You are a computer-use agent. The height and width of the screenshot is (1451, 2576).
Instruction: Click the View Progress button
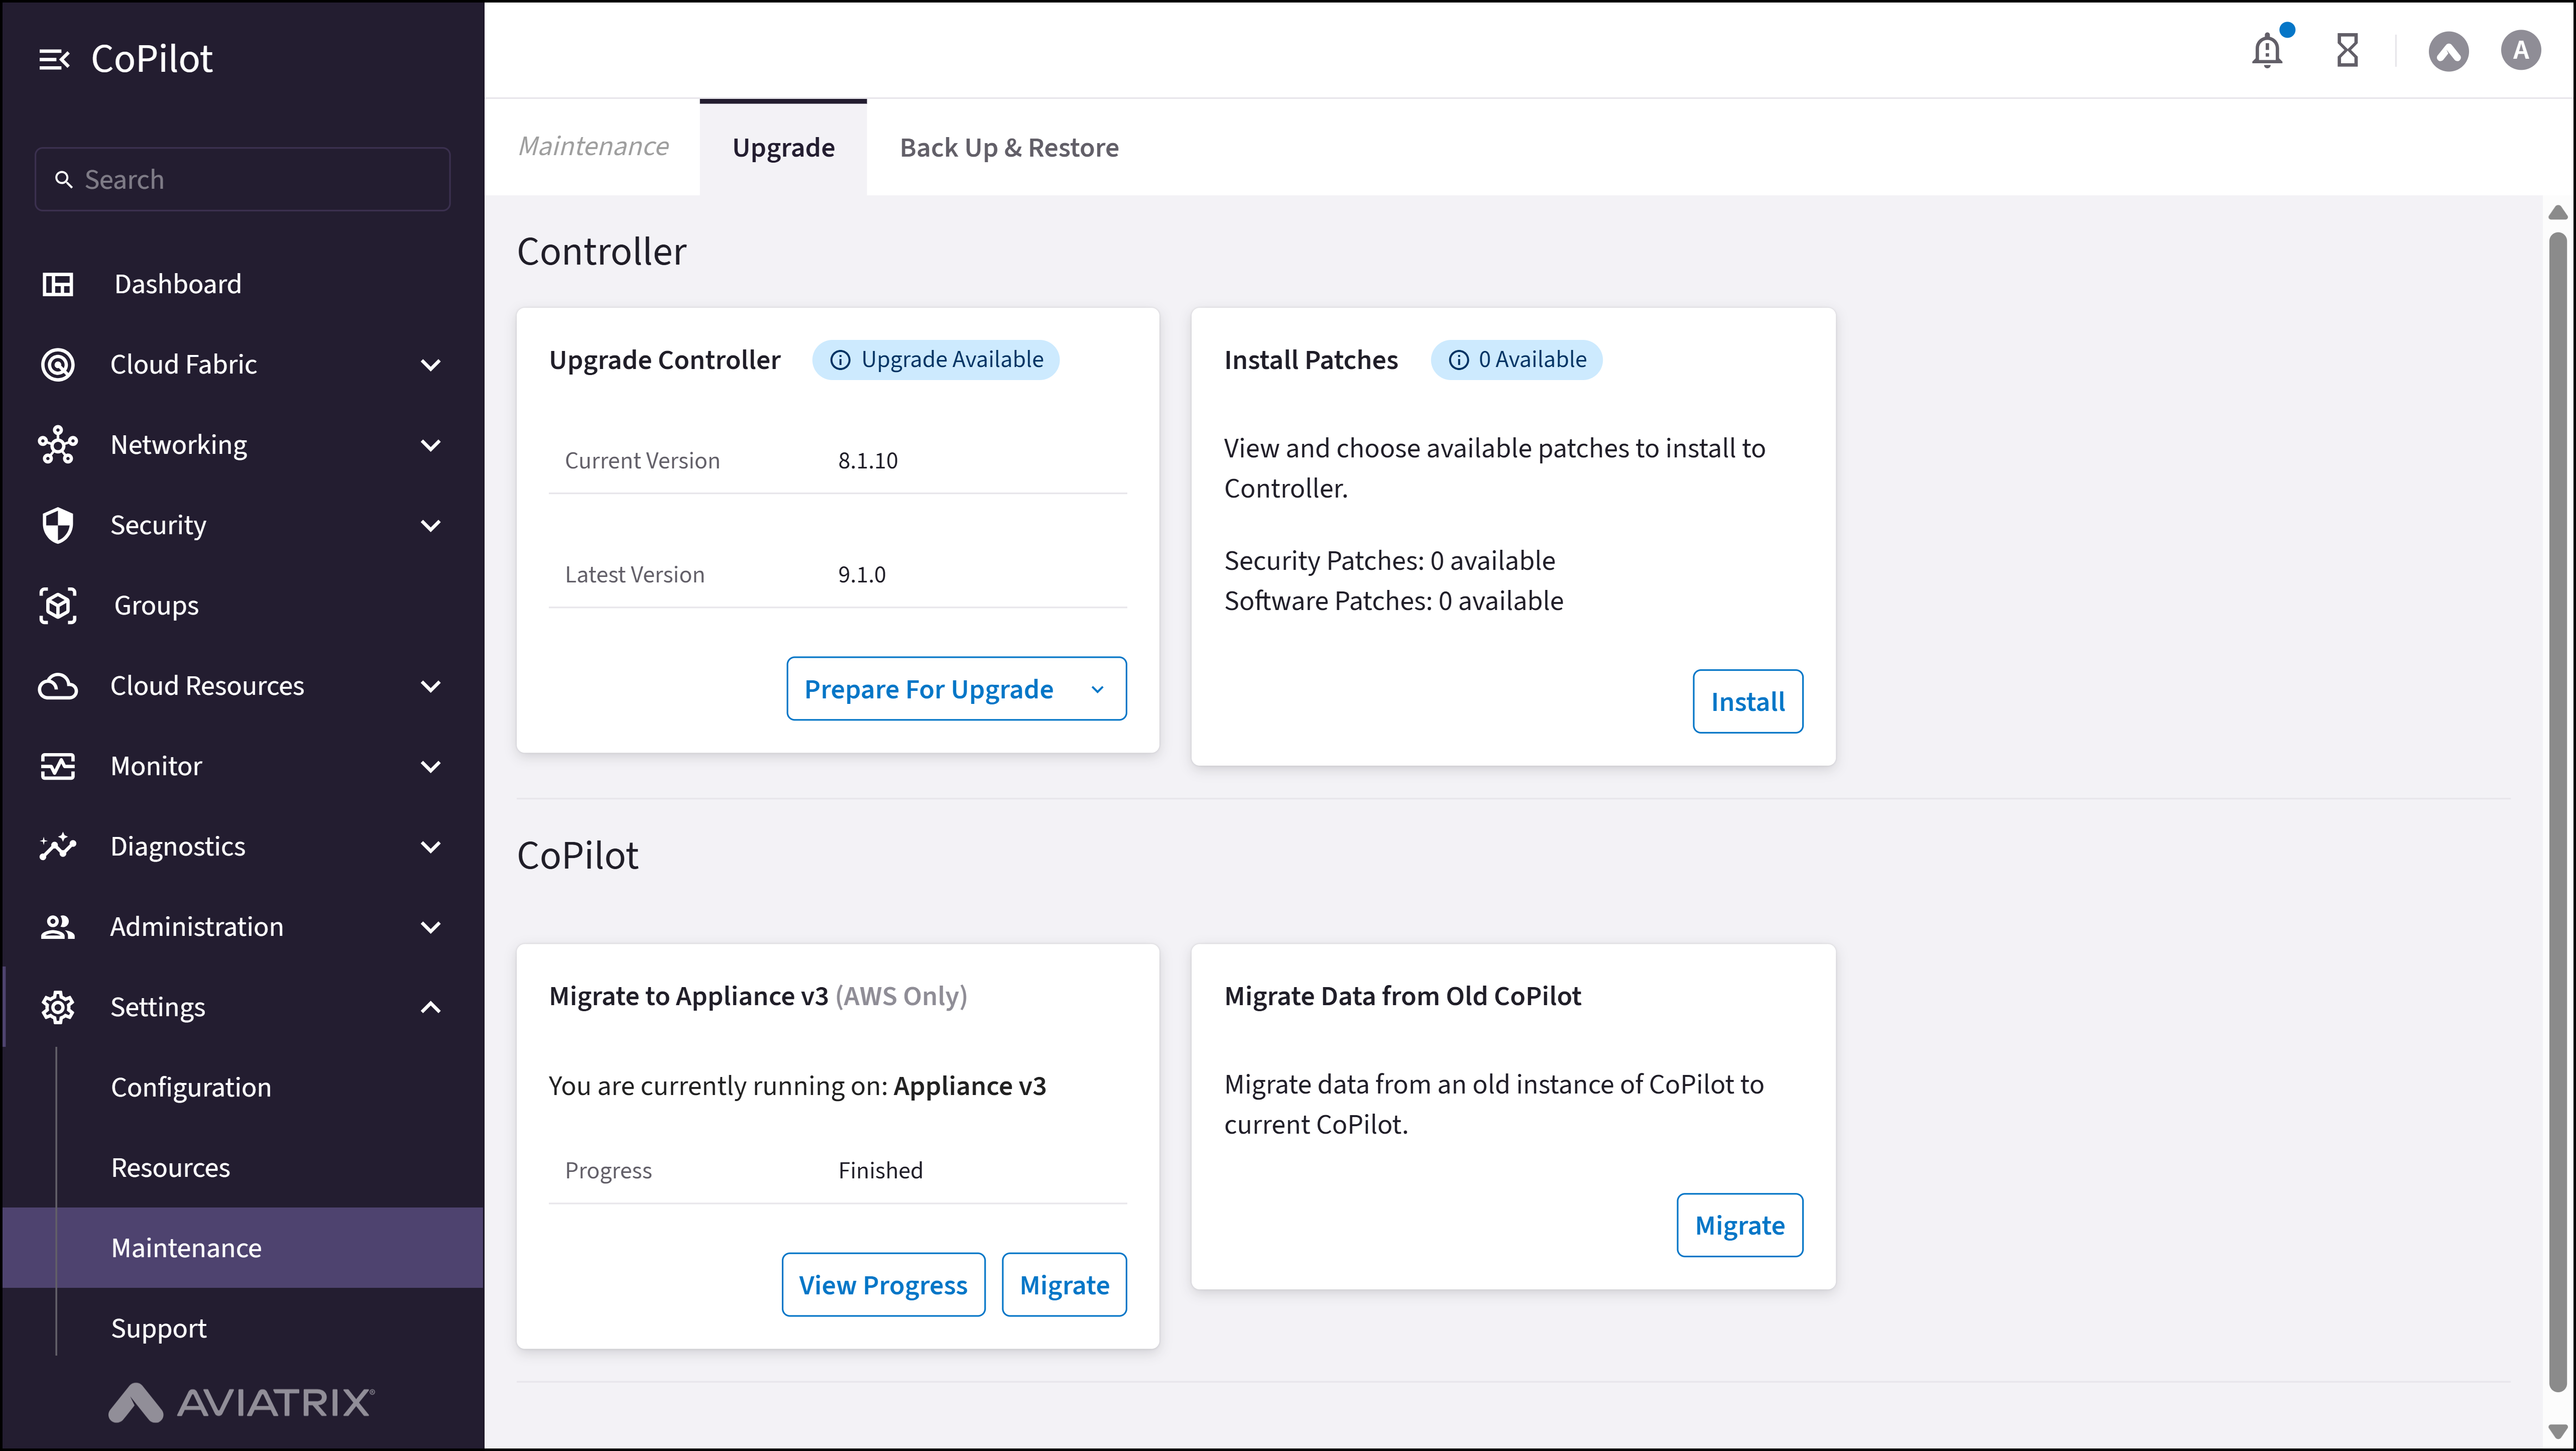(x=882, y=1285)
